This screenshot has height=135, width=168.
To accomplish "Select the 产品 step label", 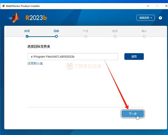I will 85,31.
